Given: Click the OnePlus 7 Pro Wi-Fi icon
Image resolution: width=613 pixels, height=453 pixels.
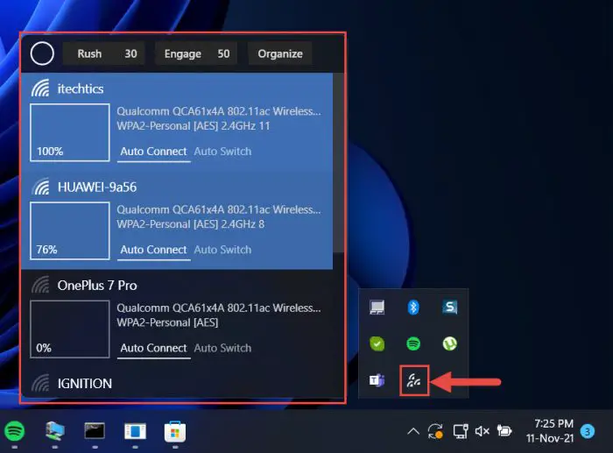Looking at the screenshot, I should (40, 285).
